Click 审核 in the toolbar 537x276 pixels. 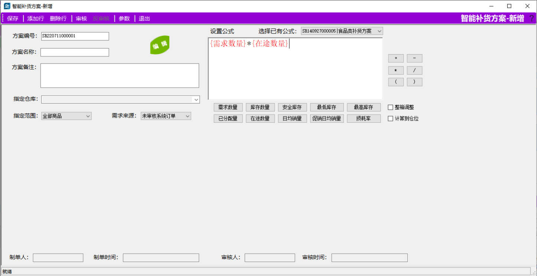(81, 19)
